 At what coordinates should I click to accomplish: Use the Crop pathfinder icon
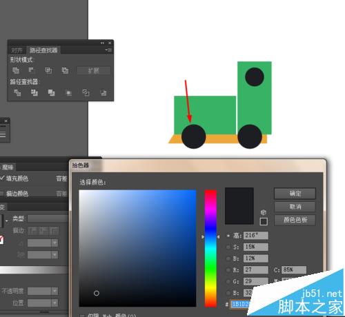(x=68, y=93)
